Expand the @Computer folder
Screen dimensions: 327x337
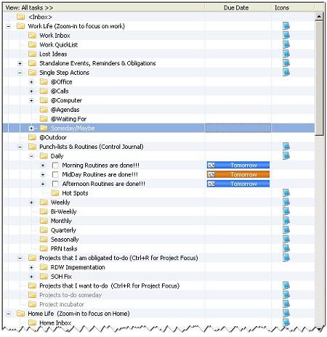31,100
